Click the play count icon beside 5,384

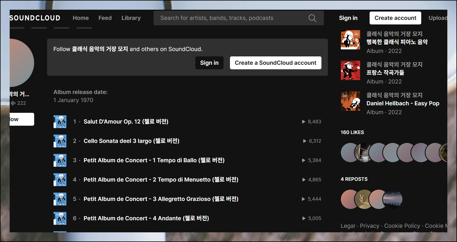304,160
